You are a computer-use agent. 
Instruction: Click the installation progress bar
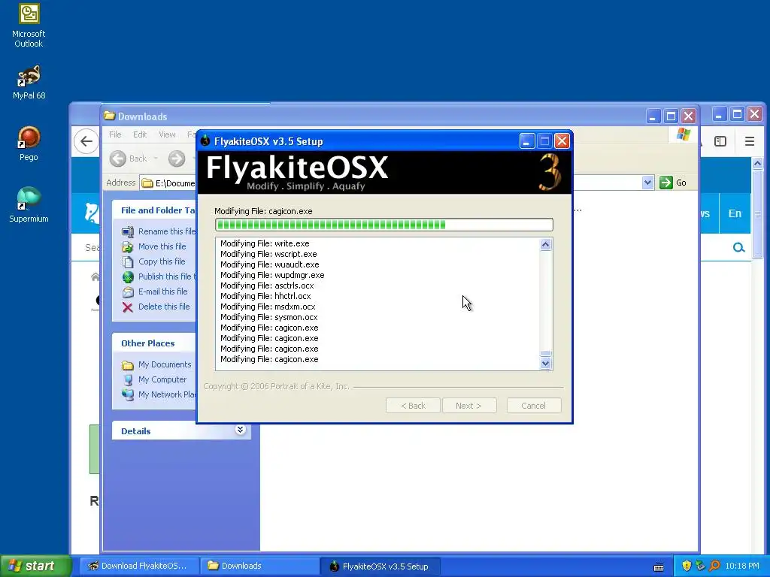tap(384, 225)
